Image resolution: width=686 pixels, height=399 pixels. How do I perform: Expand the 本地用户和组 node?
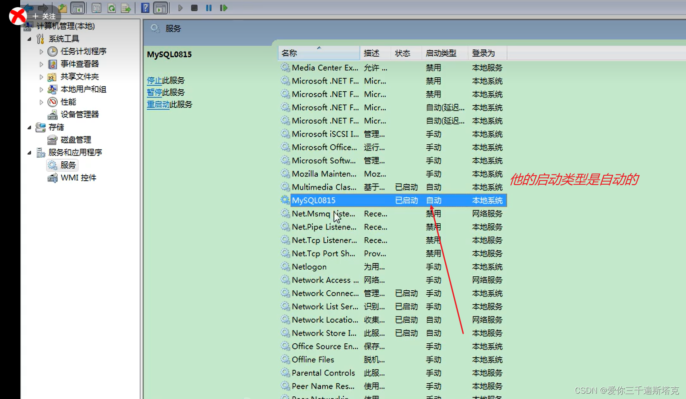41,89
